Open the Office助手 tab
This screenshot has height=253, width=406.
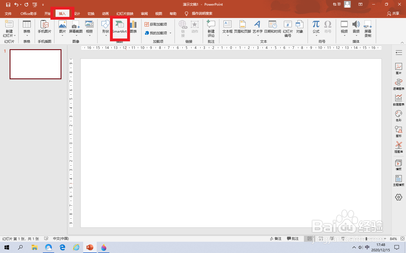(x=29, y=13)
